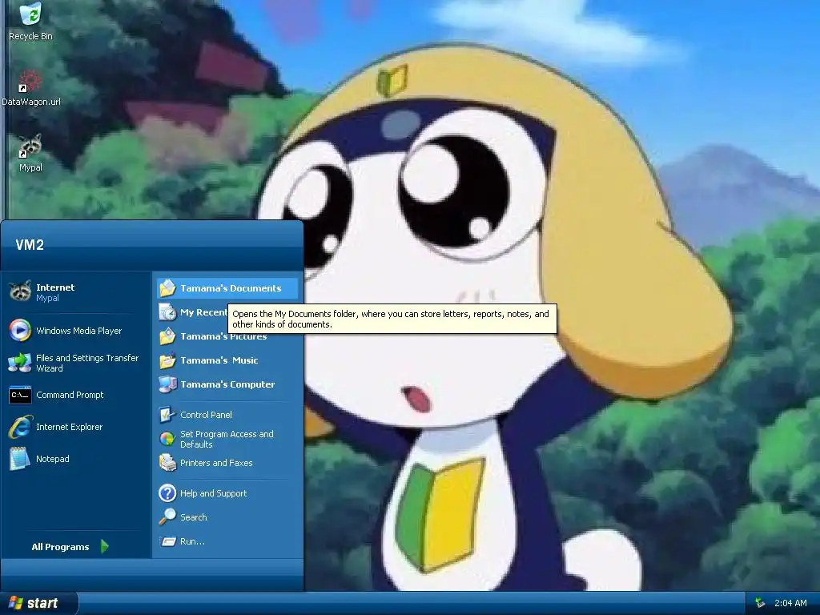This screenshot has width=820, height=615.
Task: Click the Control Panel icon
Action: tap(167, 415)
